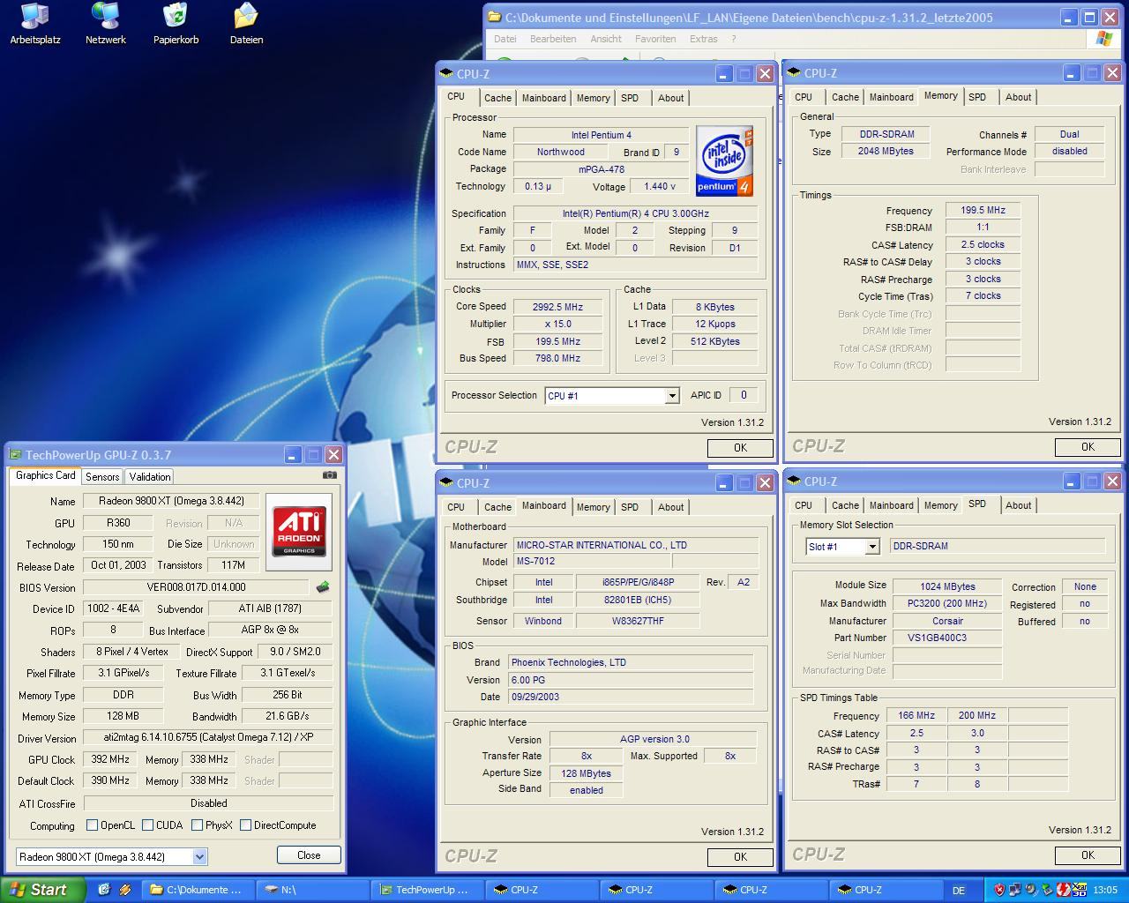
Task: Open the Radeon 9800XT card selector dropdown
Action: pyautogui.click(x=199, y=856)
